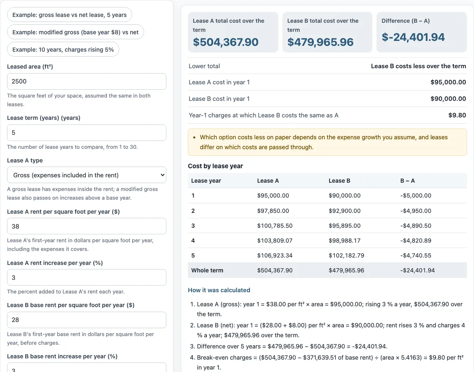The width and height of the screenshot is (474, 372).
Task: Select whole term difference -$24,401.94 in table
Action: tap(417, 270)
